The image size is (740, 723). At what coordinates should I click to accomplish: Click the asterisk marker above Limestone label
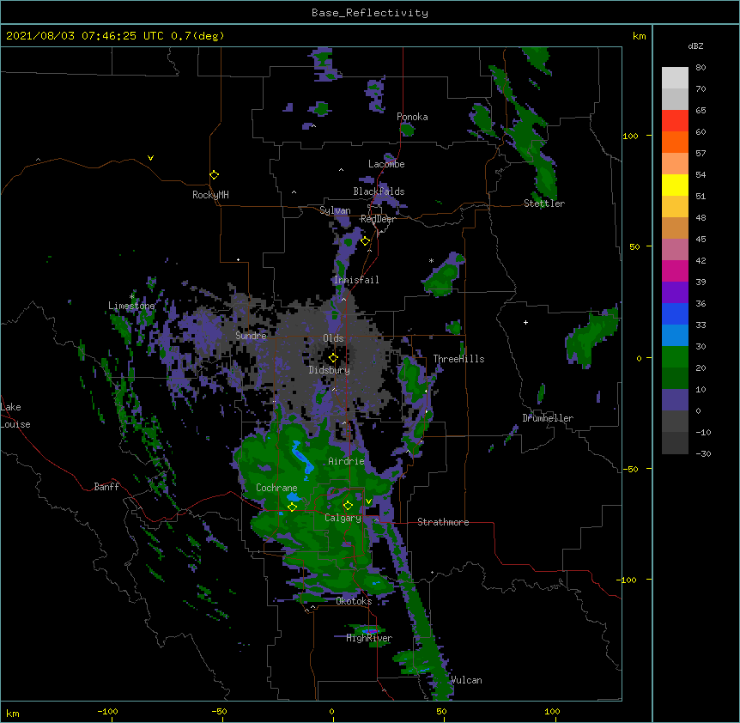point(132,297)
